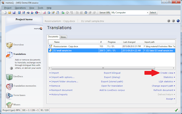Click the Remove link

[56, 86]
